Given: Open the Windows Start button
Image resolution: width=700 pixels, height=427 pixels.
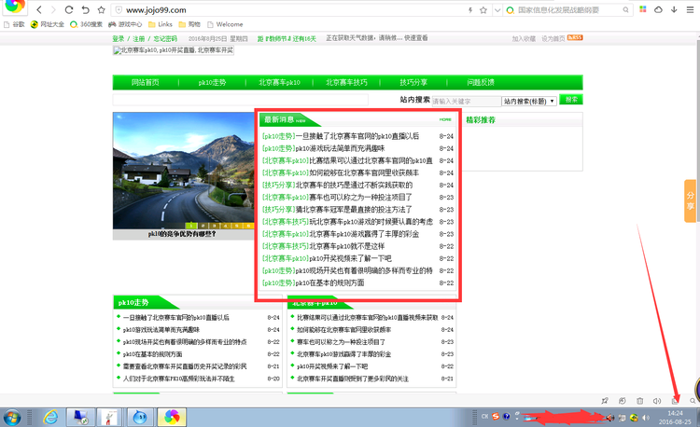Looking at the screenshot, I should [x=12, y=418].
